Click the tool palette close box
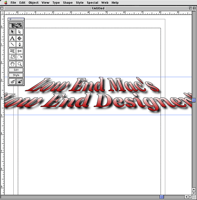The width and height of the screenshot is (197, 200). (10, 19)
